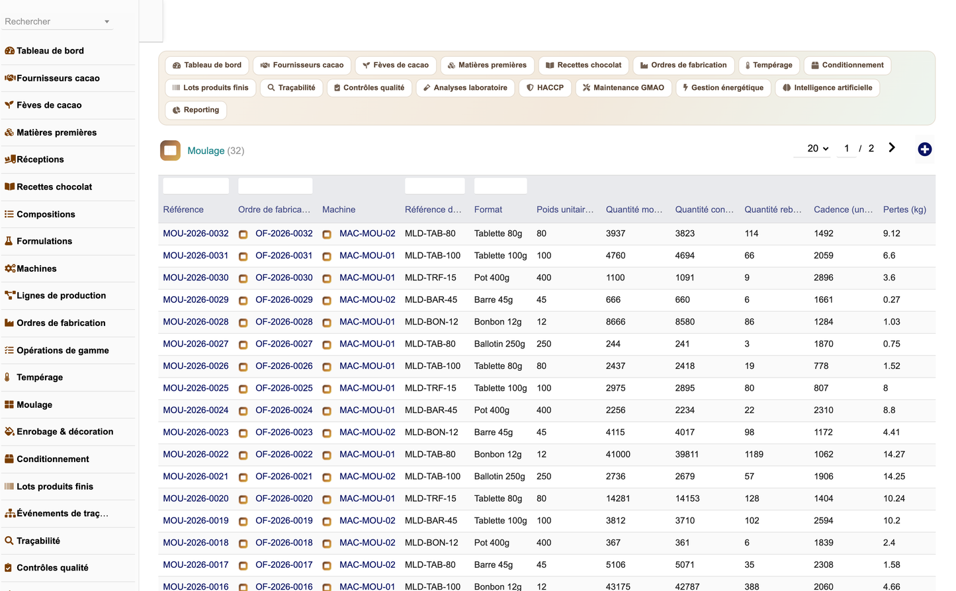Click order icon beside OF-2026-0032
This screenshot has height=591, width=956.
243,234
